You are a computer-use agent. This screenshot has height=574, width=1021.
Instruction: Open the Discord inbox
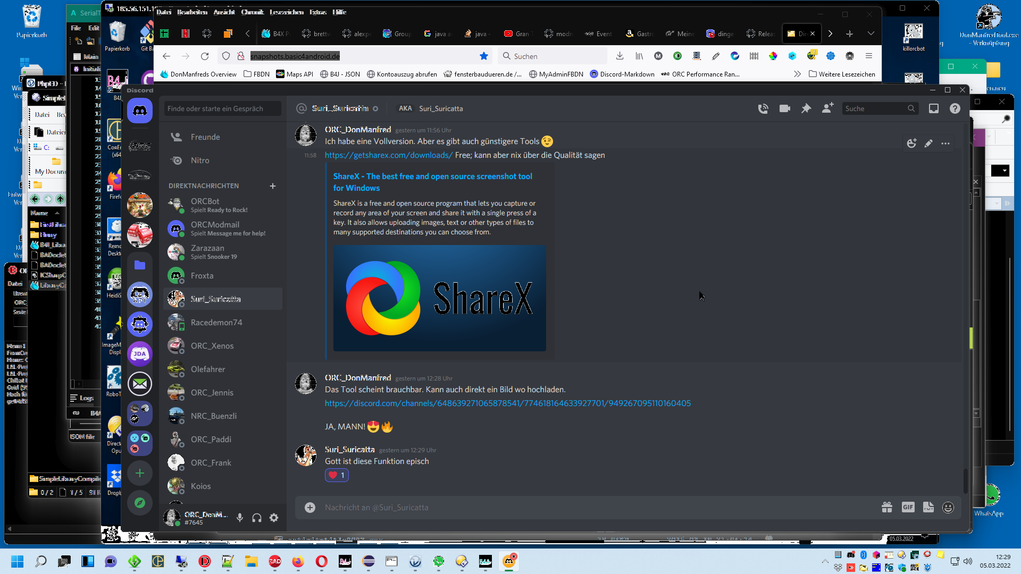coord(933,108)
